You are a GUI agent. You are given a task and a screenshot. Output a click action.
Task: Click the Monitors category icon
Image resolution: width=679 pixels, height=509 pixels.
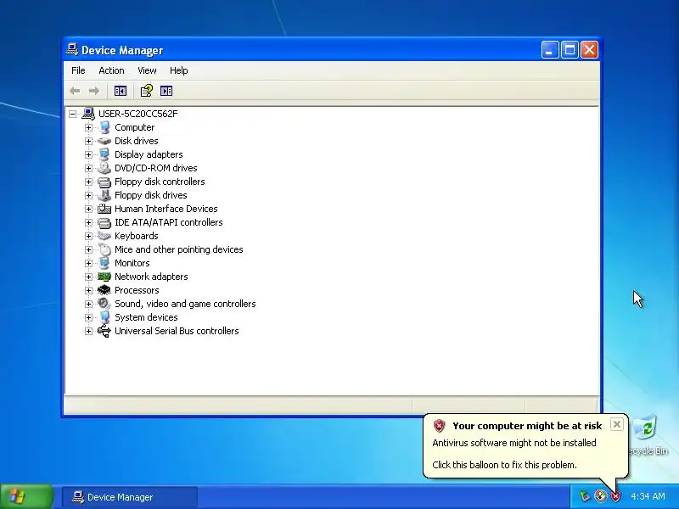point(104,263)
